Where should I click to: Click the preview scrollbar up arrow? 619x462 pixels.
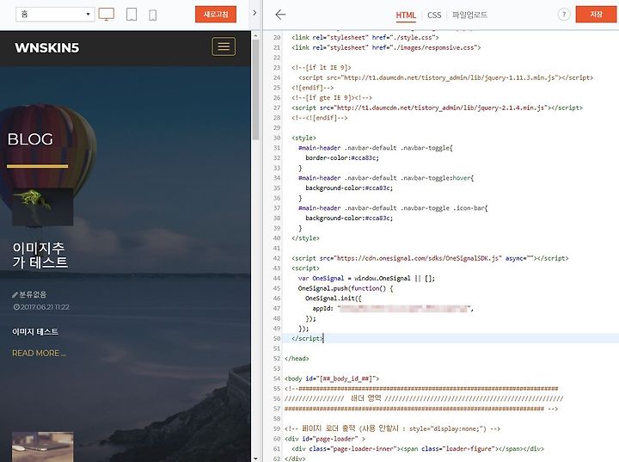click(x=255, y=36)
